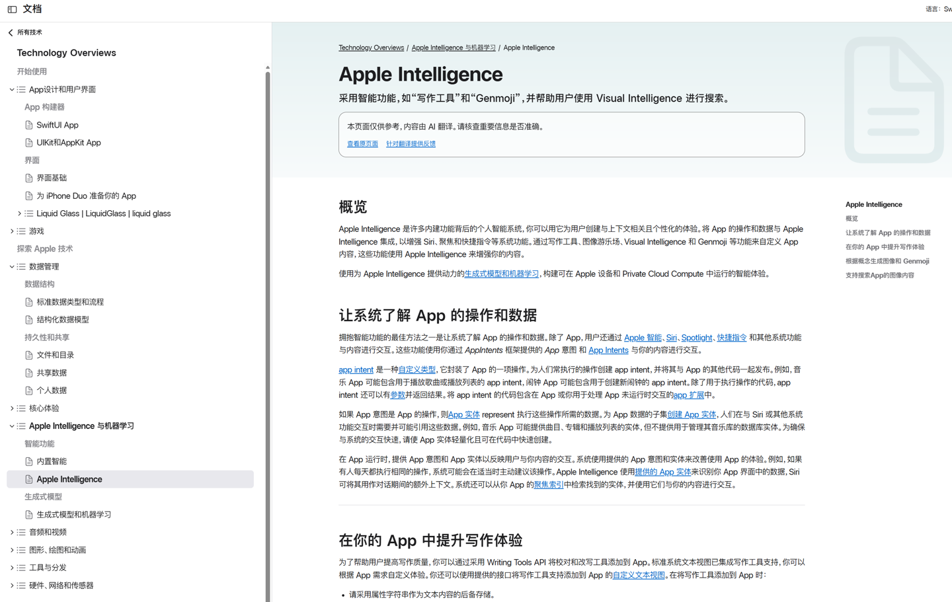Jump to 在你的 App 中提升写作体验 in outline

[x=885, y=247]
